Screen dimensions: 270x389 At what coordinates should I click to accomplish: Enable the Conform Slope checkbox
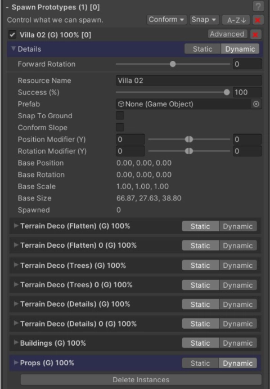[x=120, y=127]
